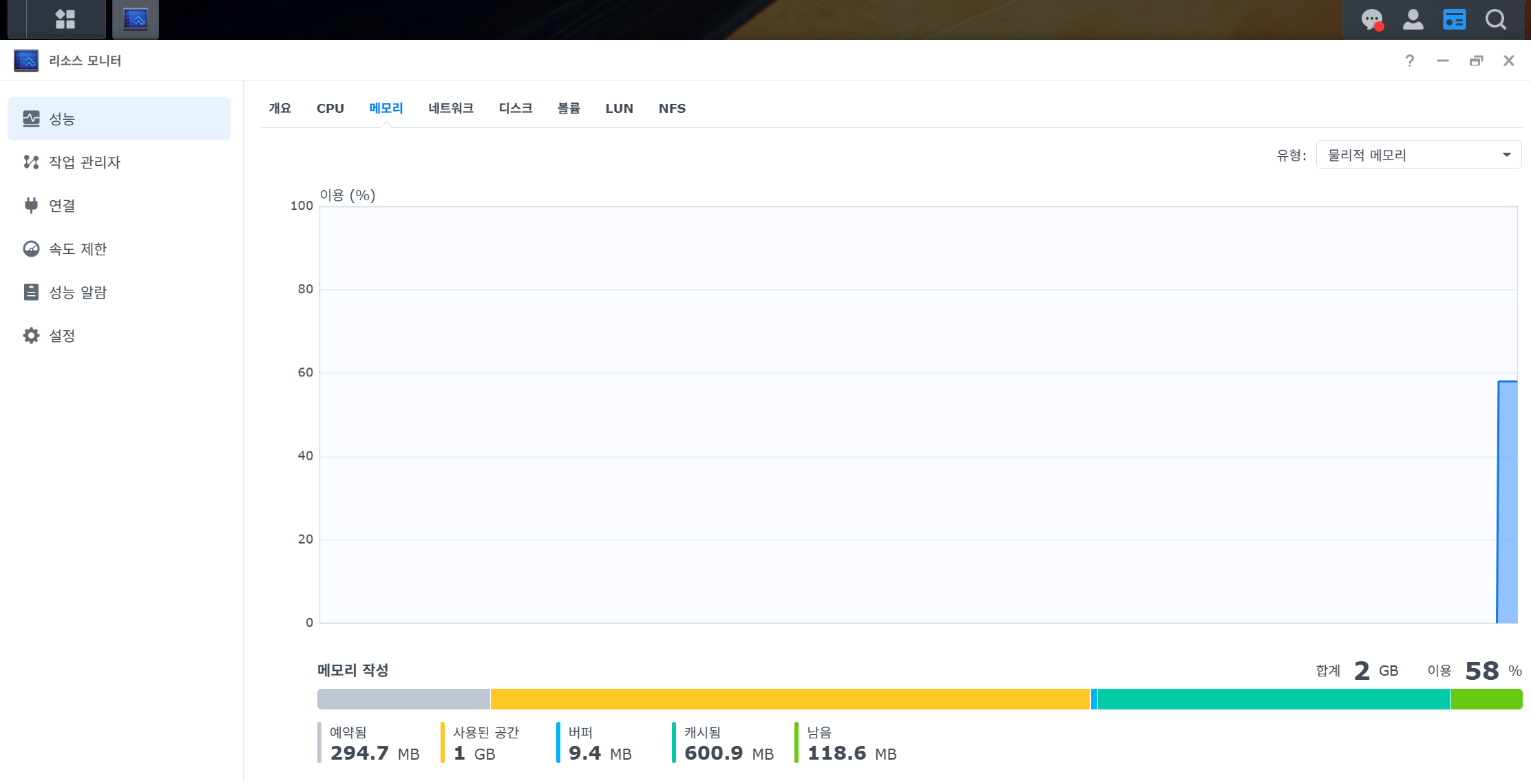The height and width of the screenshot is (781, 1531).
Task: Switch to the 개요 tab
Action: point(280,108)
